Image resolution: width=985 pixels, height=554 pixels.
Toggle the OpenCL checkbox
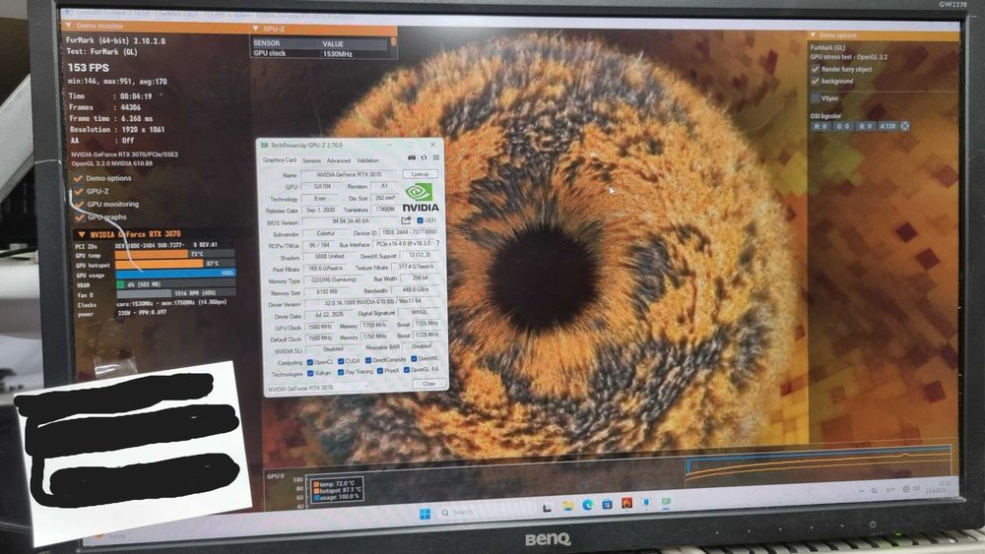[x=309, y=362]
